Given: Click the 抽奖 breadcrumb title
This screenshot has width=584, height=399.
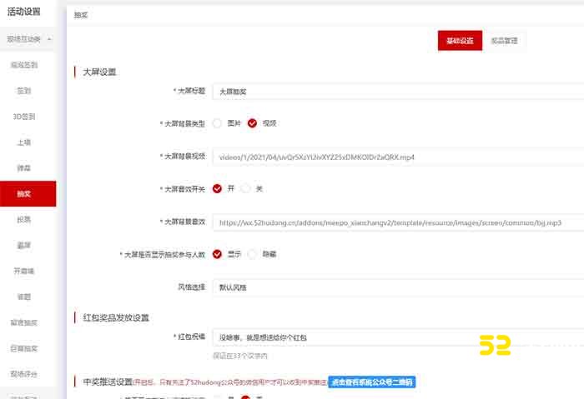Looking at the screenshot, I should click(x=81, y=15).
